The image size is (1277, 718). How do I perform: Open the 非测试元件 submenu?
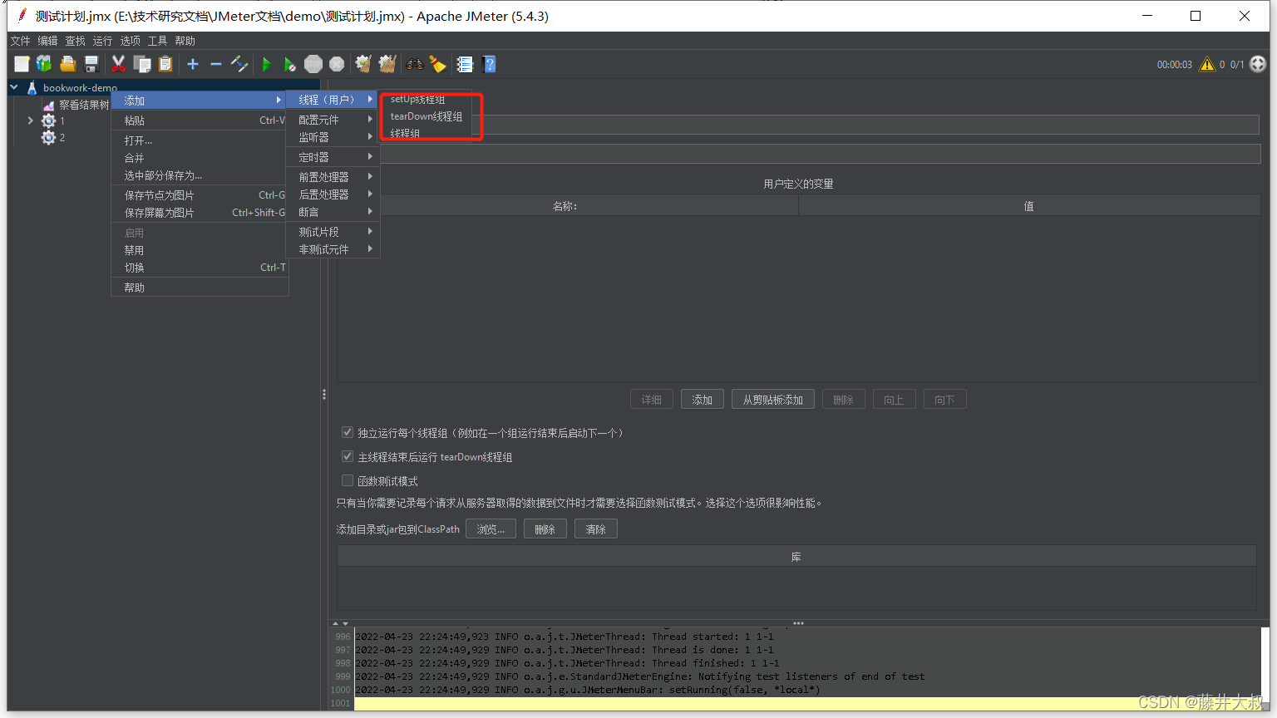click(x=333, y=249)
